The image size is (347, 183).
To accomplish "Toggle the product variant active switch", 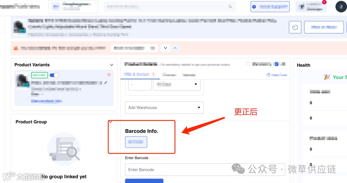I will [54, 75].
